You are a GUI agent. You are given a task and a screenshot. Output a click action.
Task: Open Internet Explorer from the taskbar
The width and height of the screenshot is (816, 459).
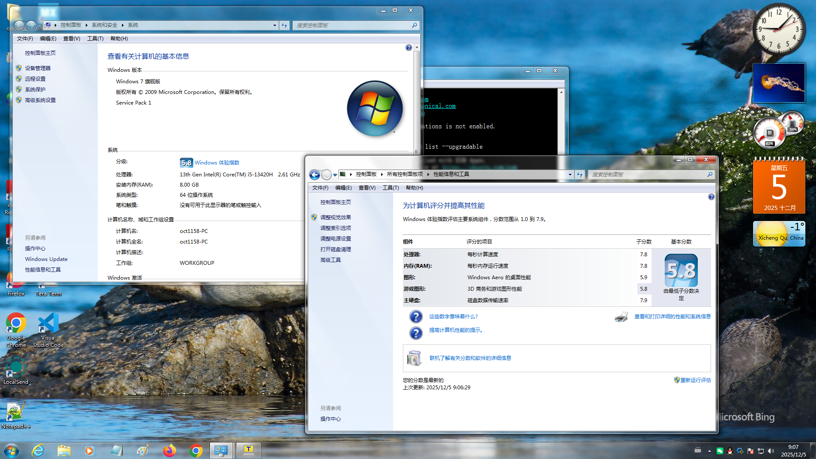click(38, 450)
